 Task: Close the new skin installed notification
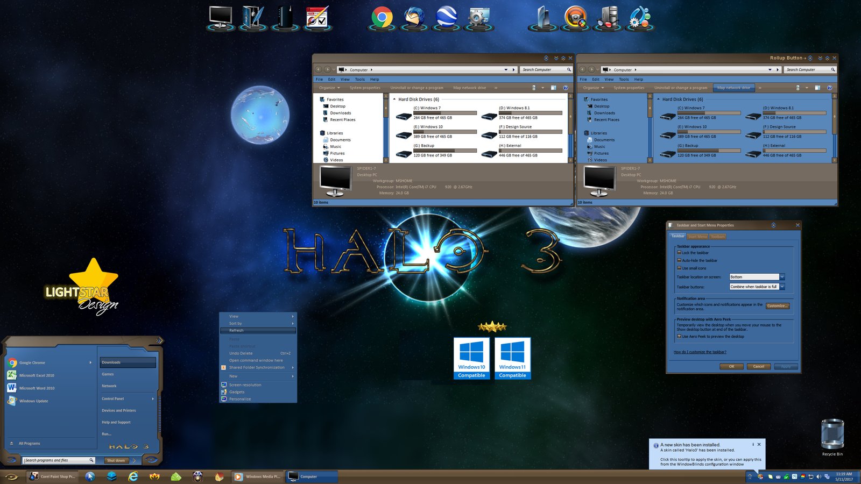click(759, 444)
